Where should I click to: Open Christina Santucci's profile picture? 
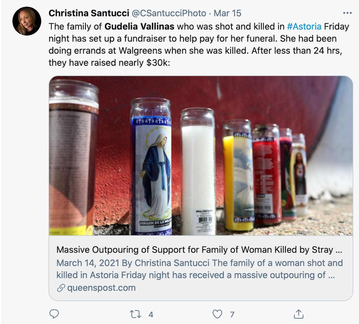(x=27, y=21)
